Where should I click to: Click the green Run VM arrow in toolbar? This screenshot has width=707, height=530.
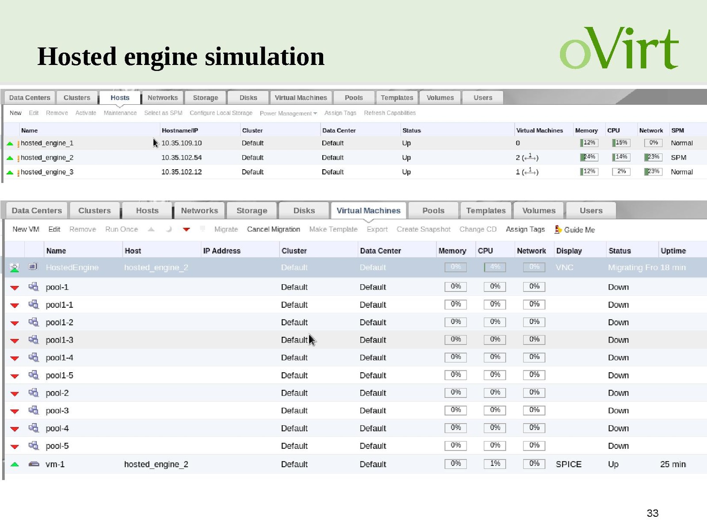coord(151,229)
